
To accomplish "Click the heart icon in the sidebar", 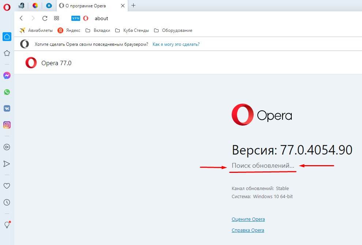I will point(7,186).
